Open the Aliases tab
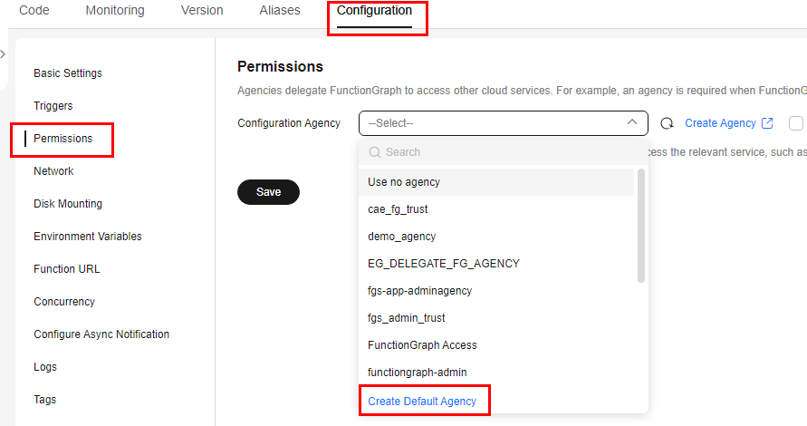Screen dimensions: 807x426 pyautogui.click(x=280, y=10)
